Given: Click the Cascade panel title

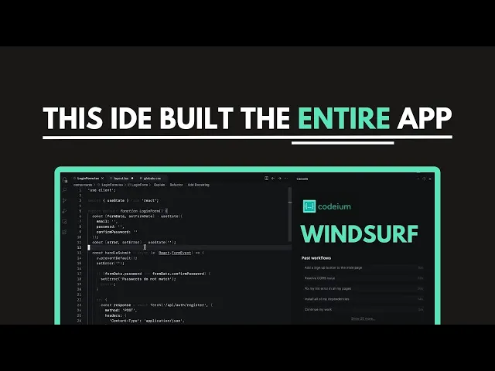Looking at the screenshot, I should [302, 179].
